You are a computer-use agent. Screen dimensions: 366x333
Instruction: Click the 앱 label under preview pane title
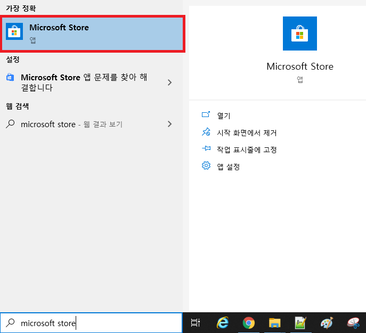point(300,79)
